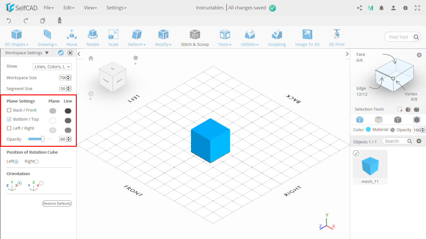Select the wireframe cube selection mode
Viewport: 426px width, 239px height.
tap(379, 120)
